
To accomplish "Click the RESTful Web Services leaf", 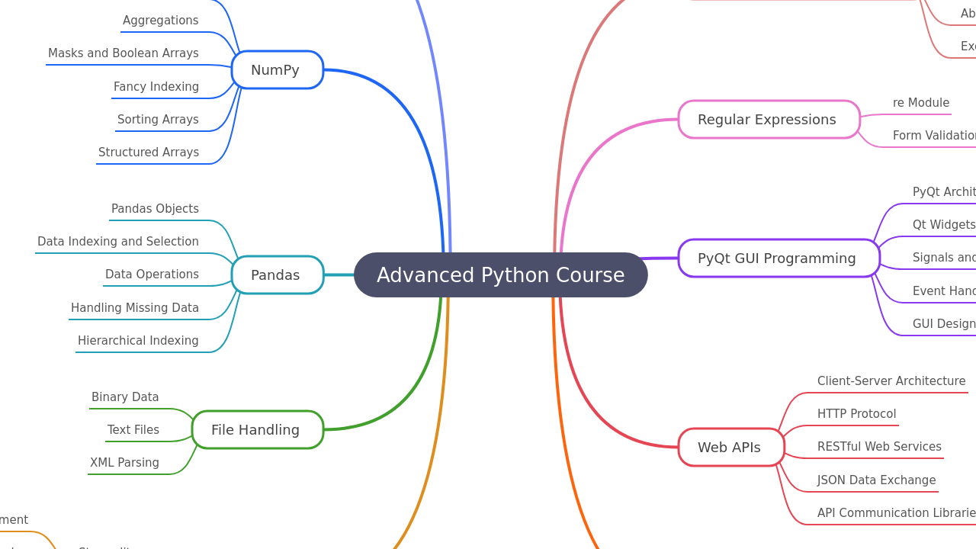I will 879,447.
